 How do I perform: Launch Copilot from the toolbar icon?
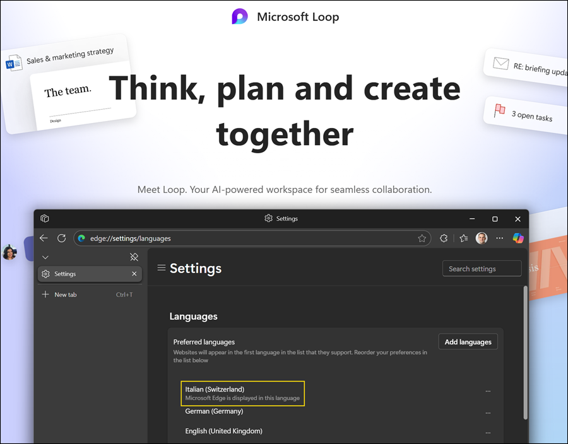[x=518, y=238]
